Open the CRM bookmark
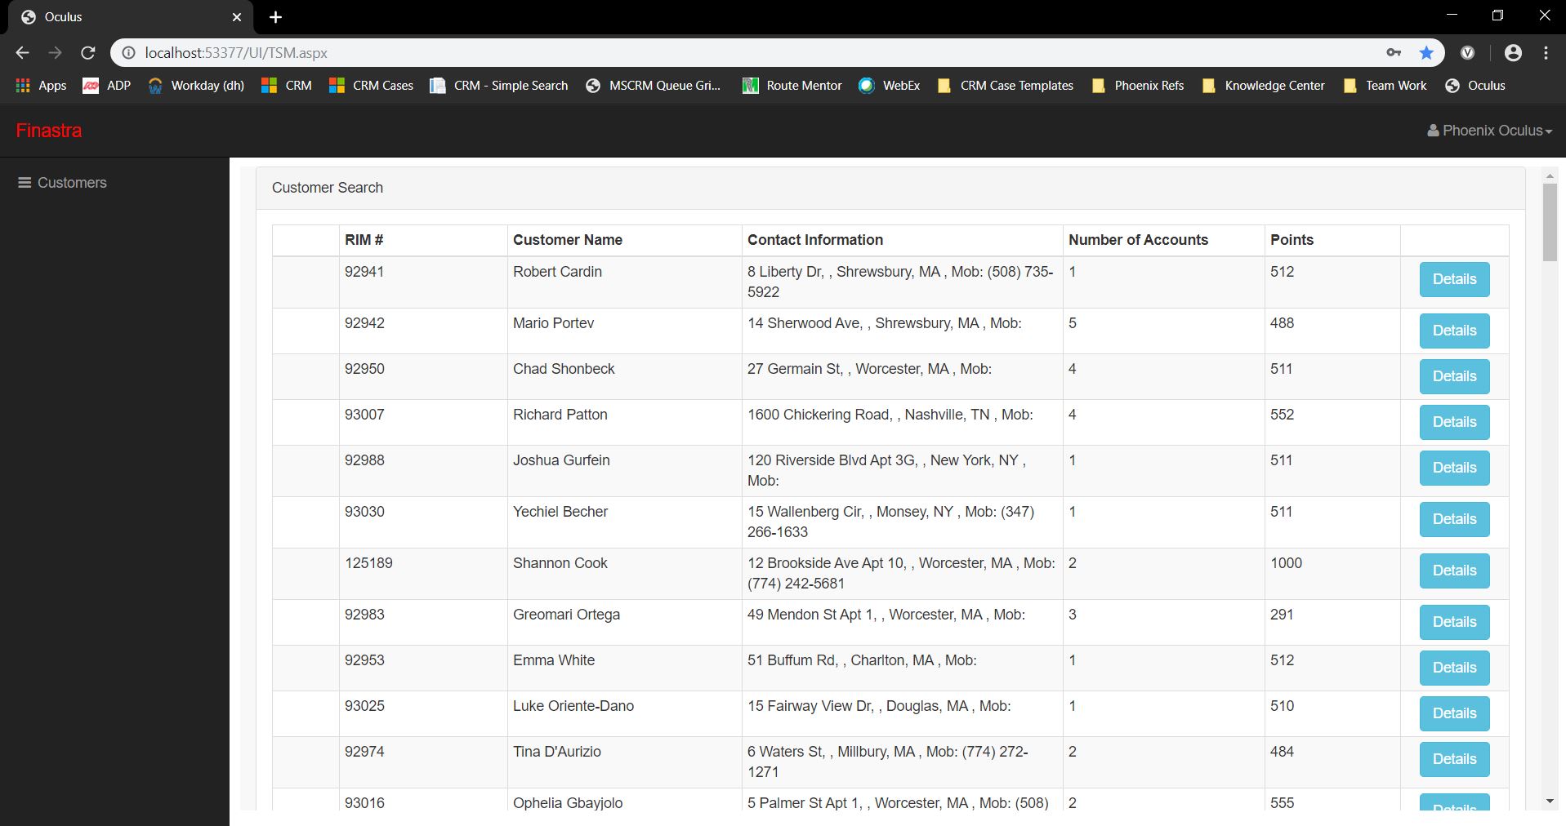Screen dimensions: 1566x826 pyautogui.click(x=286, y=86)
